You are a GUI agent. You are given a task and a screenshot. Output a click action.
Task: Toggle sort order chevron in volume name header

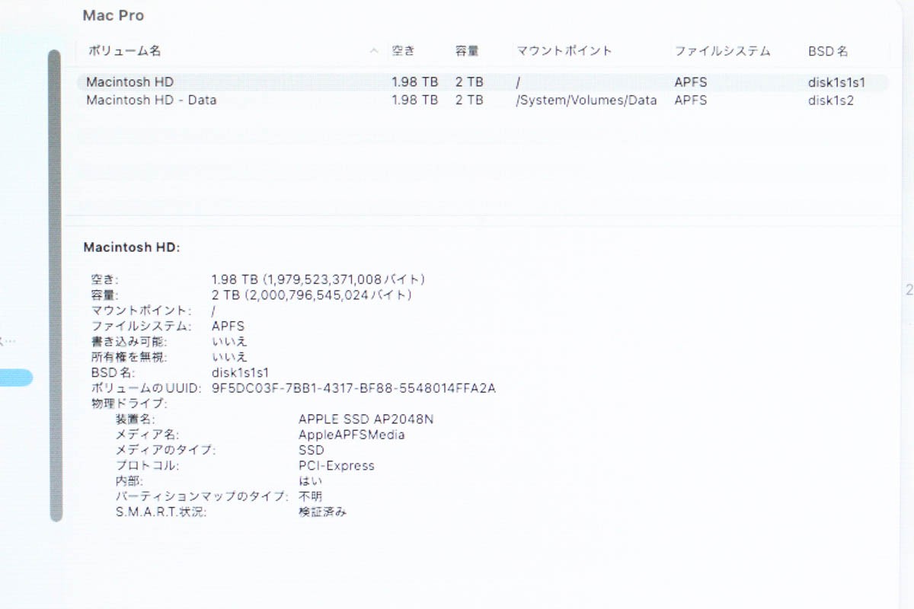[x=373, y=52]
